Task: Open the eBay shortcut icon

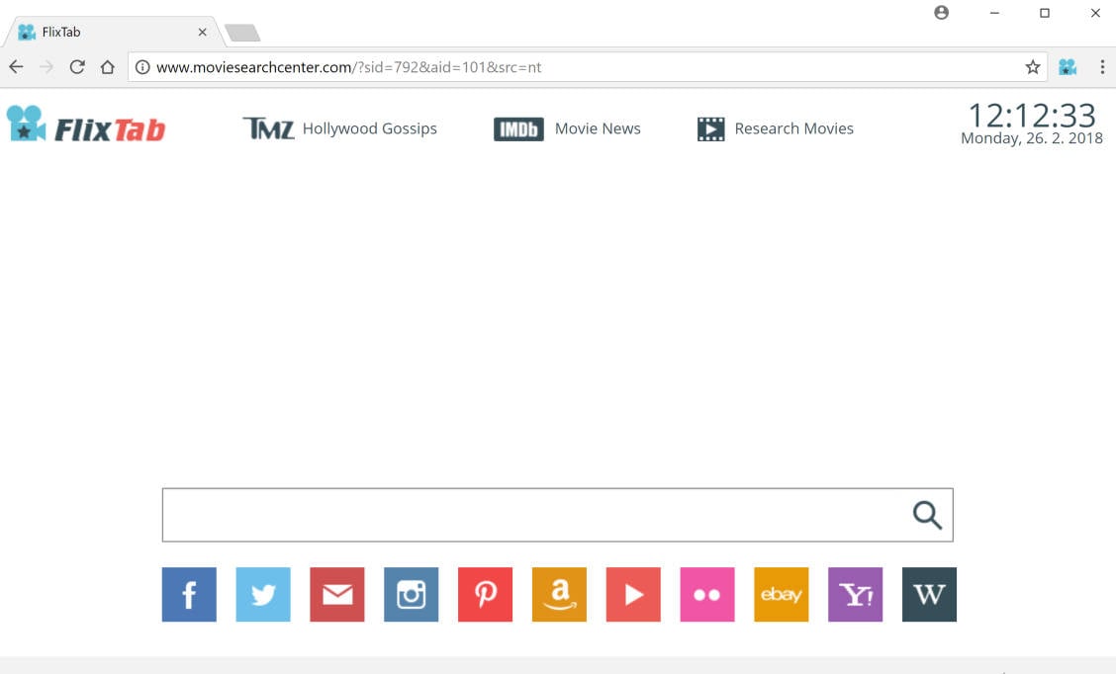Action: point(781,594)
